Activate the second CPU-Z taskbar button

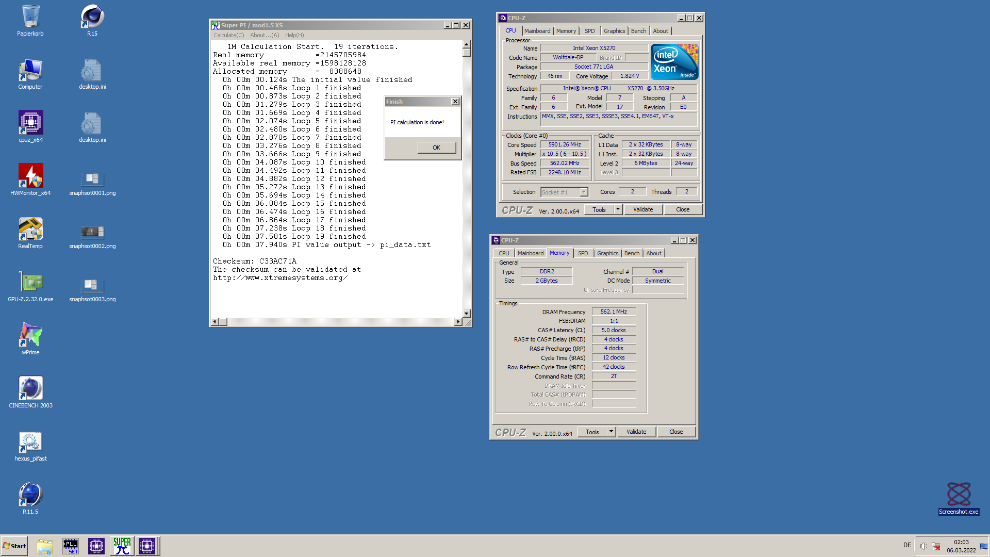click(147, 546)
